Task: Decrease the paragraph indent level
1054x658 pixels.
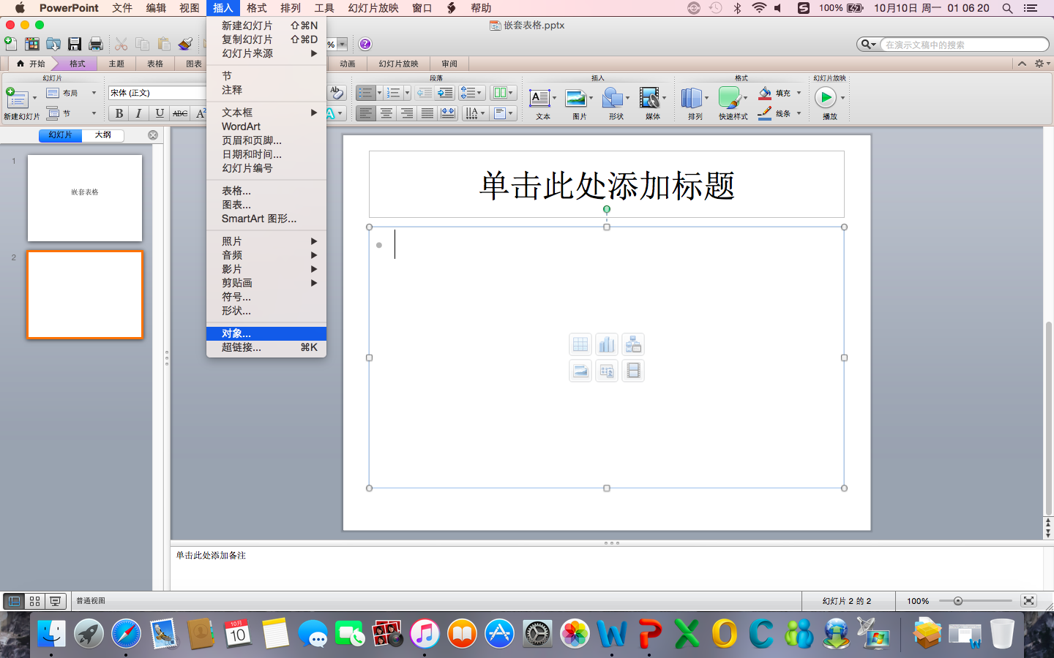Action: [425, 93]
